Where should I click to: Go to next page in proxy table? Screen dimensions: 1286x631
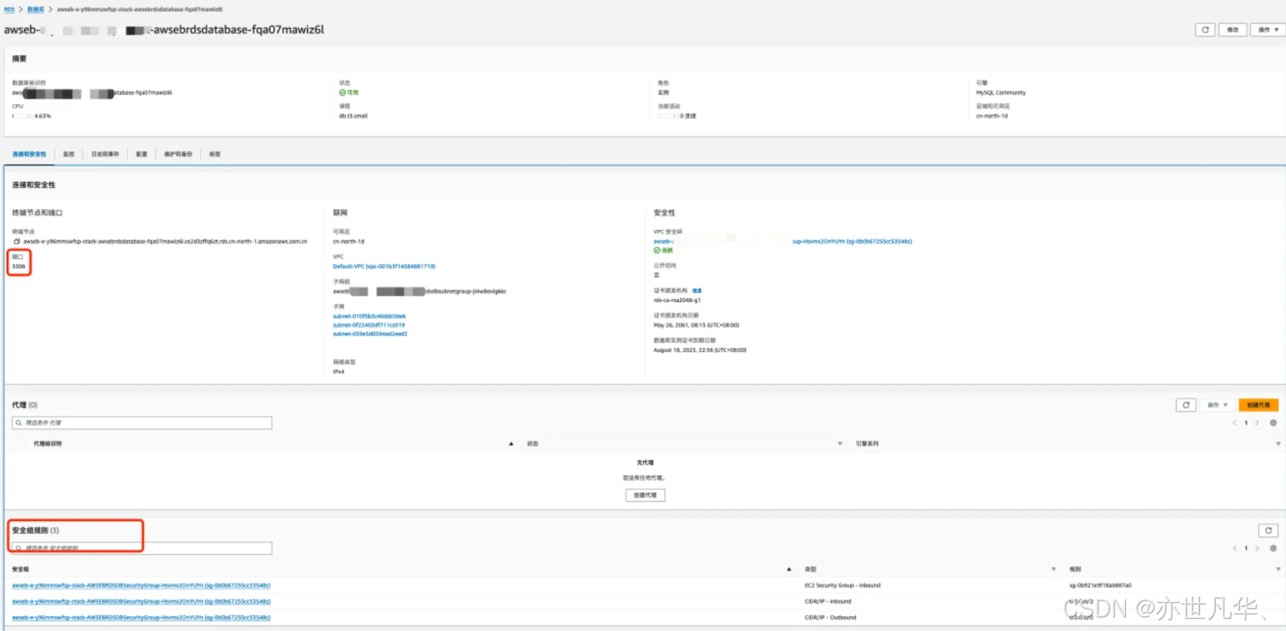(x=1257, y=423)
